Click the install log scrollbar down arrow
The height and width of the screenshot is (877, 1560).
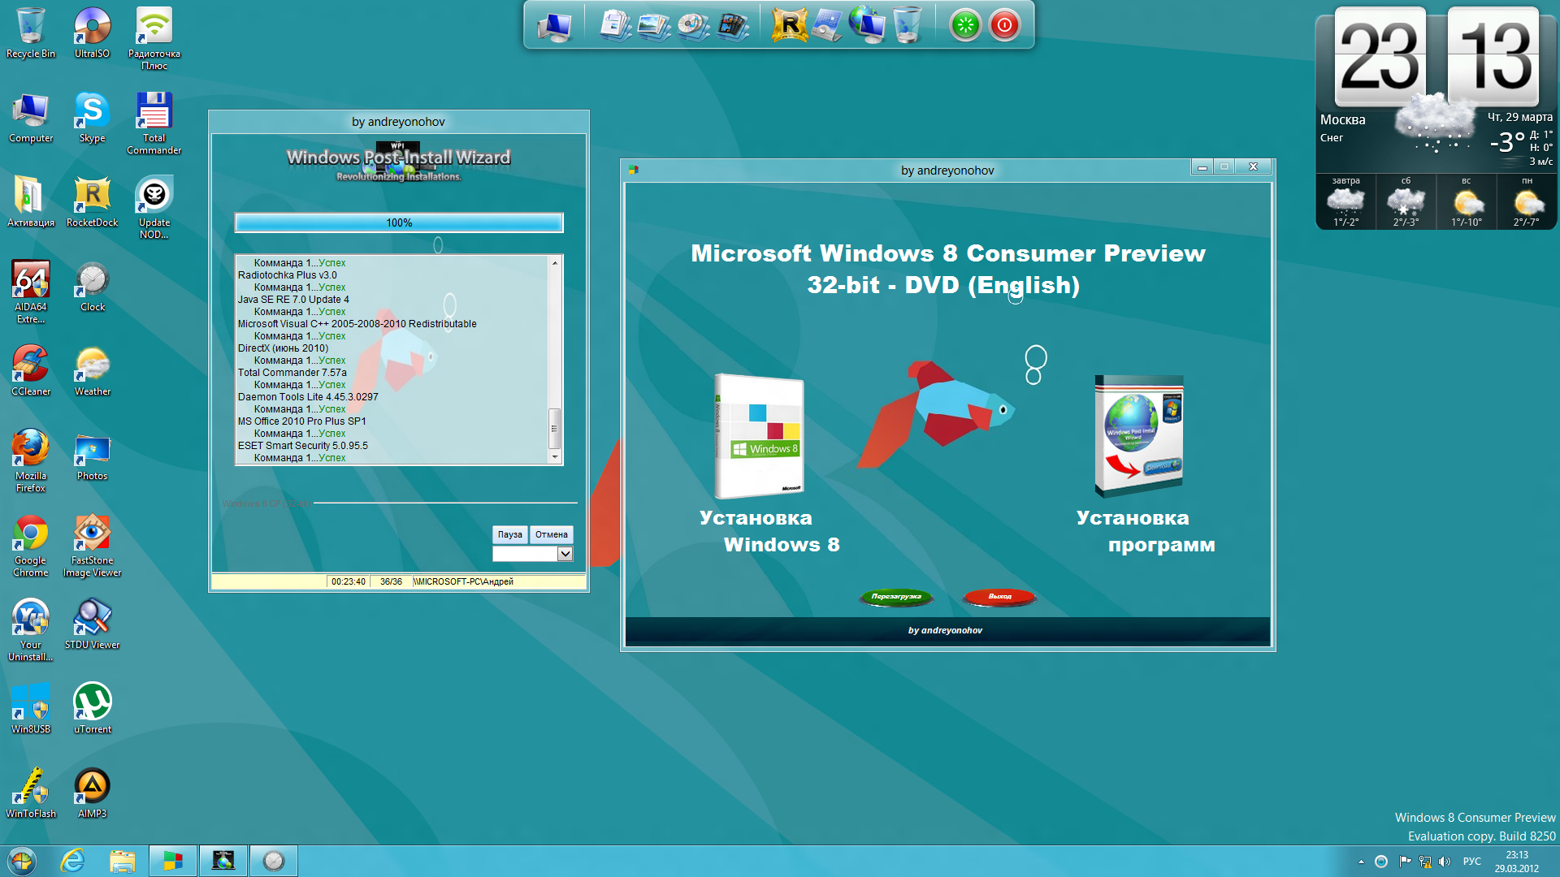tap(555, 457)
